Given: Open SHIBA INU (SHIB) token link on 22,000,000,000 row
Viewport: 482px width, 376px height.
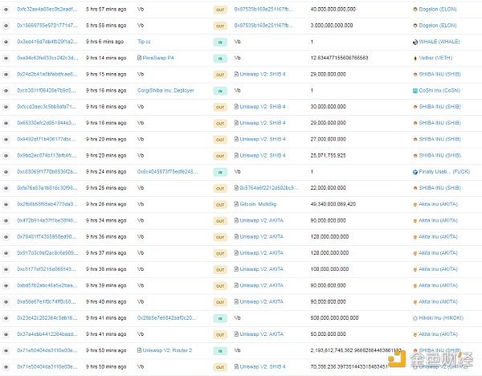Looking at the screenshot, I should pos(440,188).
